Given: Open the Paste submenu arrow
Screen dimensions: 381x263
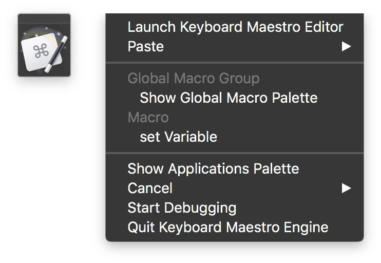Looking at the screenshot, I should (x=346, y=47).
